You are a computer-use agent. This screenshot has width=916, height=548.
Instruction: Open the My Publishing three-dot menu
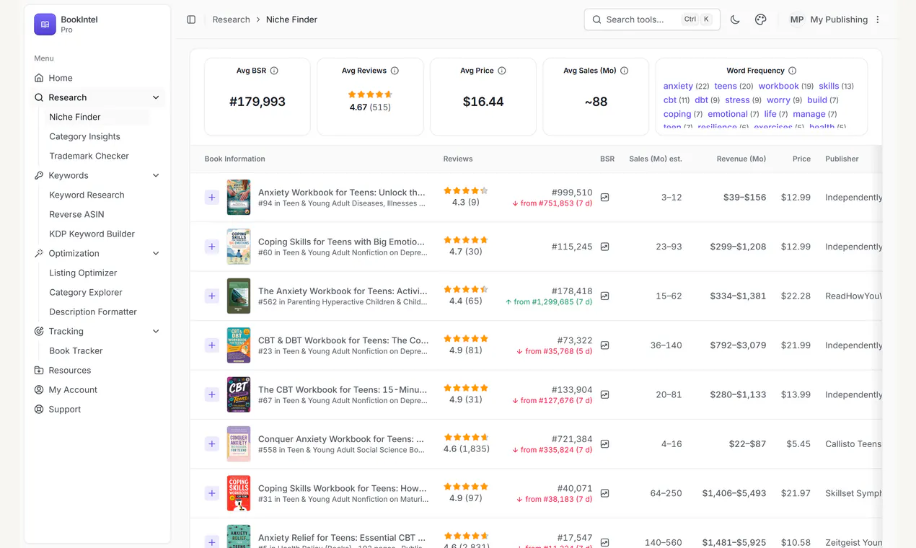[x=878, y=19]
